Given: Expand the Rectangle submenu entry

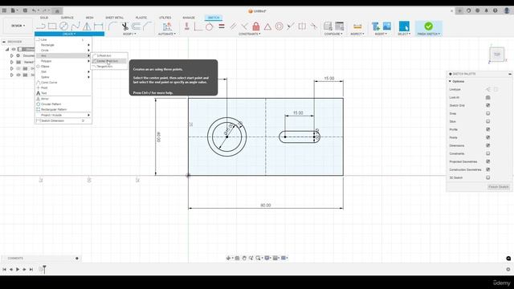Looking at the screenshot, I should pyautogui.click(x=63, y=45).
